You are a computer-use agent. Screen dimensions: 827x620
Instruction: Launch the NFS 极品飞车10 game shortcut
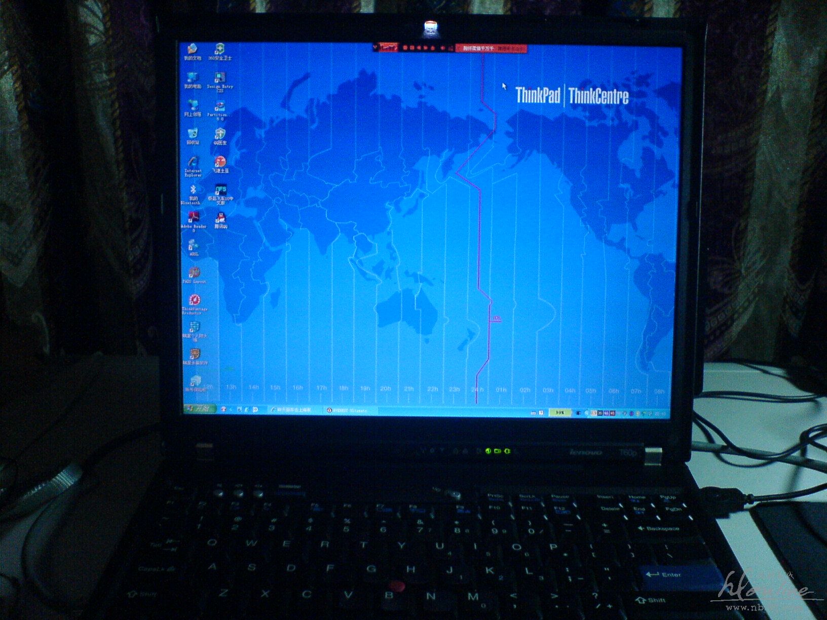click(x=220, y=195)
